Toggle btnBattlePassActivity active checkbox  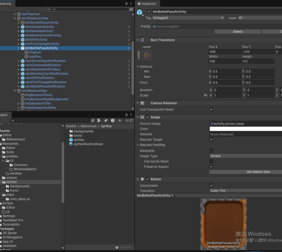point(148,11)
